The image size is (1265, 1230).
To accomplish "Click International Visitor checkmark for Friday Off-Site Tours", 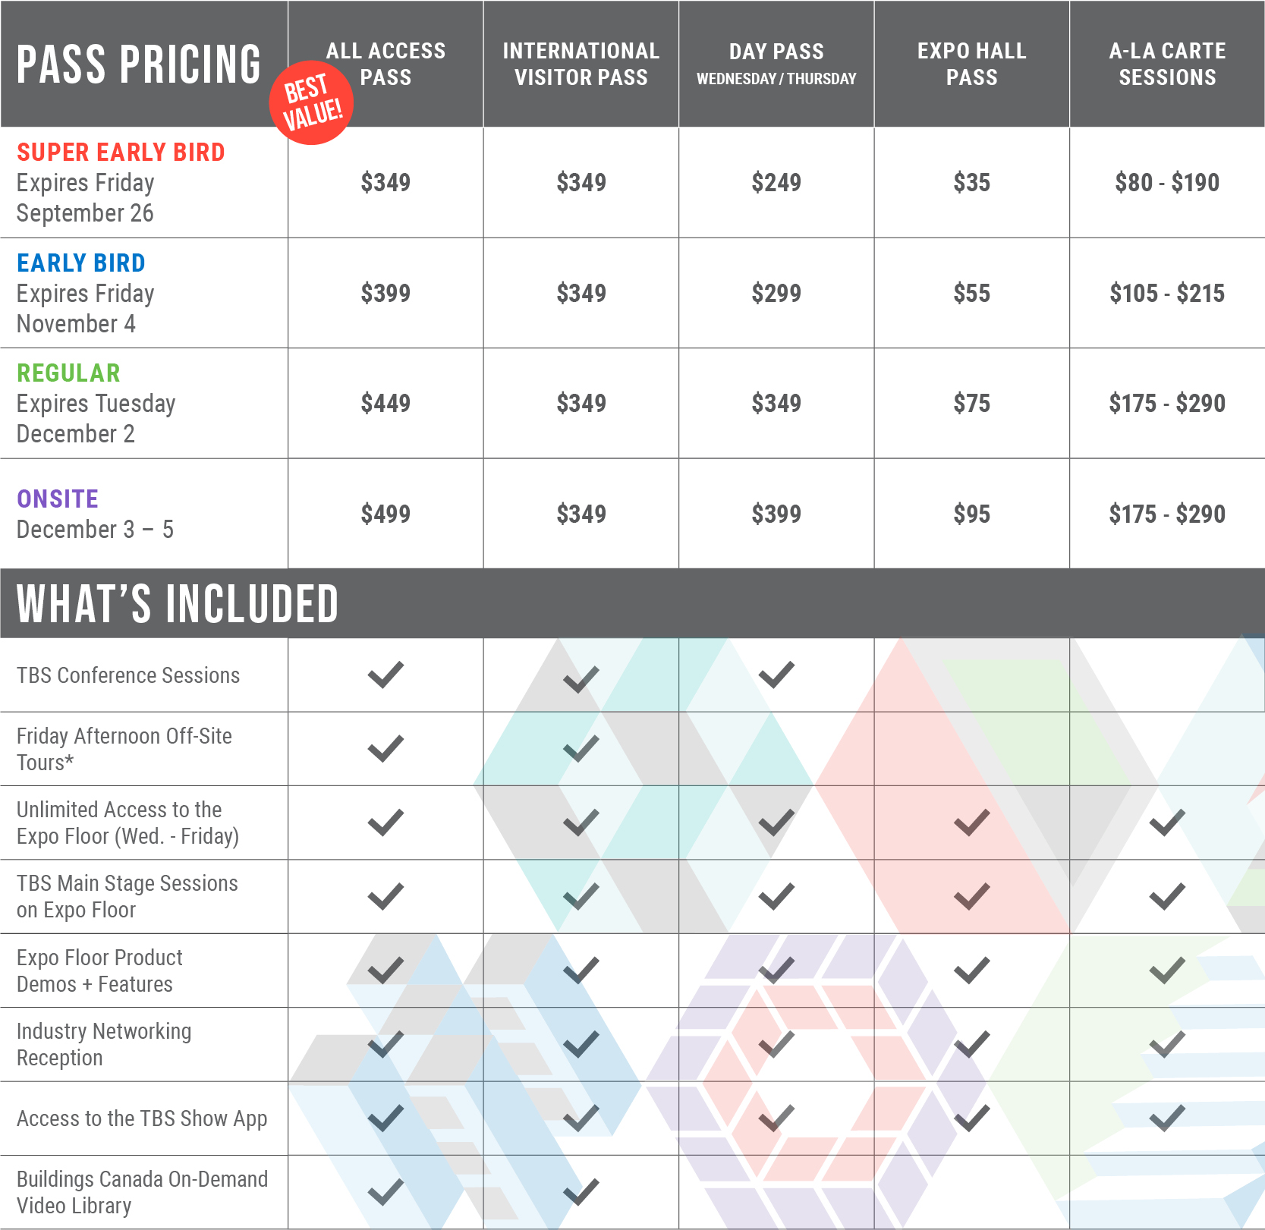I will 581,749.
